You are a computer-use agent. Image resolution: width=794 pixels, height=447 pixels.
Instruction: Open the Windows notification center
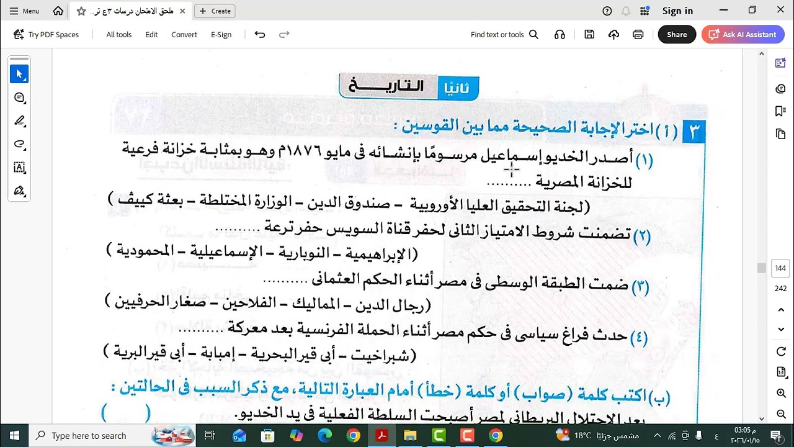[x=775, y=435]
